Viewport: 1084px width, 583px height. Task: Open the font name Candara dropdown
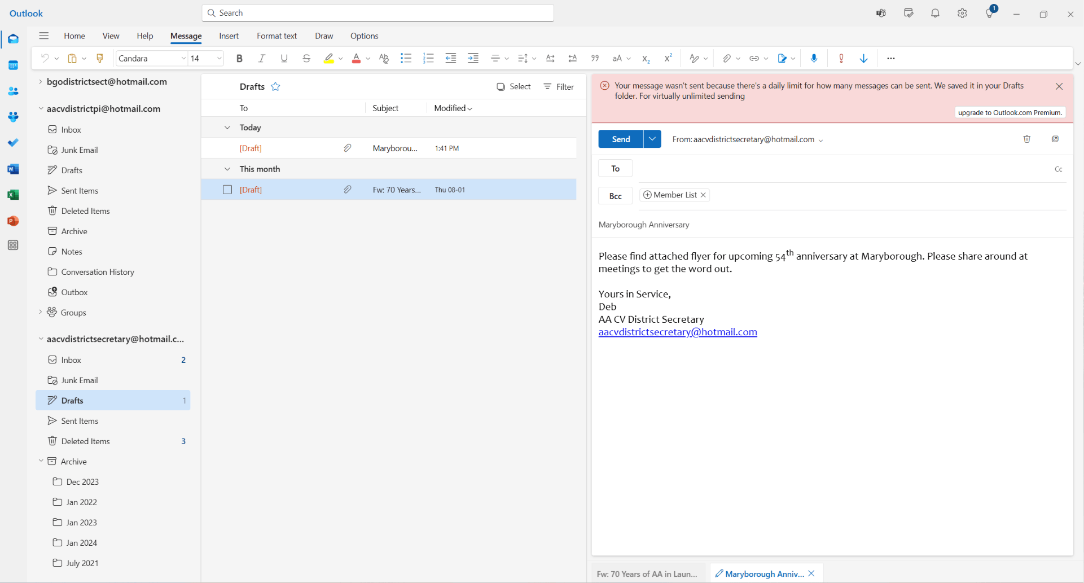[183, 58]
